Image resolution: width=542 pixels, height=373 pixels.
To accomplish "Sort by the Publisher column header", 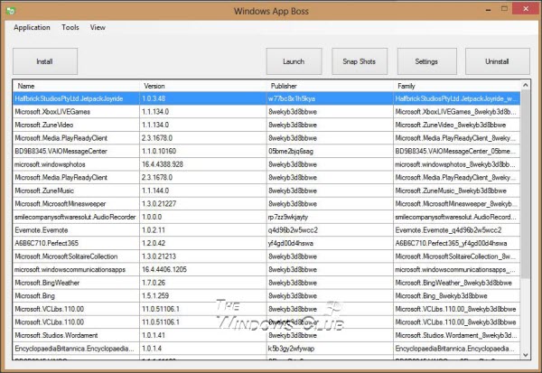I will click(x=330, y=86).
